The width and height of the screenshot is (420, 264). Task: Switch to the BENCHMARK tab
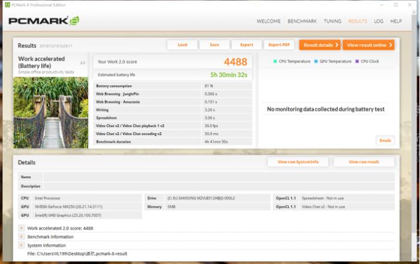tap(302, 21)
